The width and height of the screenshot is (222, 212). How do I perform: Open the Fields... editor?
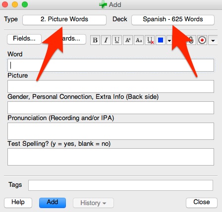pos(24,39)
